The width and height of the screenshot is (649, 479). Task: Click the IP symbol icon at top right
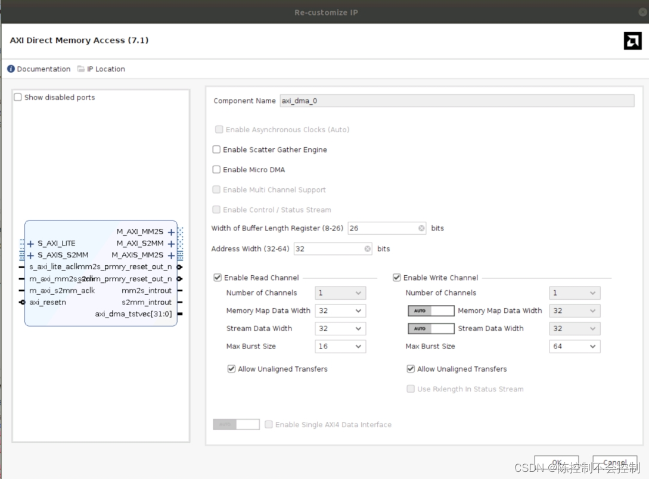tap(632, 40)
